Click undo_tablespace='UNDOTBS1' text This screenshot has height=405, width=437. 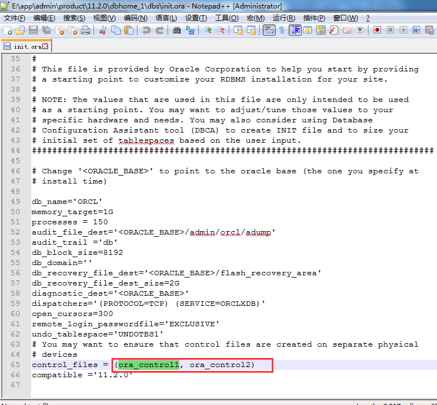[x=97, y=334]
